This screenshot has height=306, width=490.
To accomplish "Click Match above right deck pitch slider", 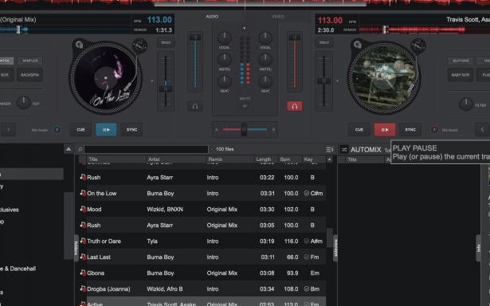I will pyautogui.click(x=324, y=42).
